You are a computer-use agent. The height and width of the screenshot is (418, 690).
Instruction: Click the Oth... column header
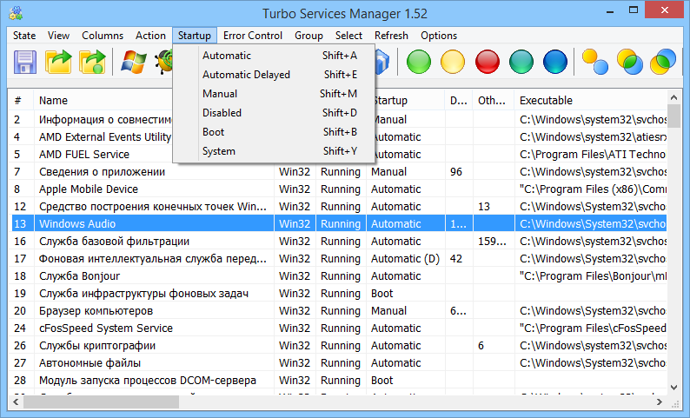[x=493, y=100]
